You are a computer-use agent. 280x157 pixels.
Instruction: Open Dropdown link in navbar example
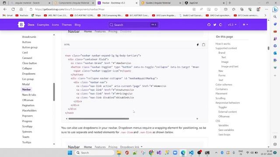pos(131,147)
